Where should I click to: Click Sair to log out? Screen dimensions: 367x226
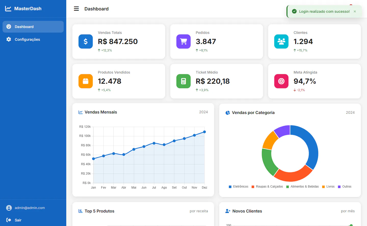point(18,220)
